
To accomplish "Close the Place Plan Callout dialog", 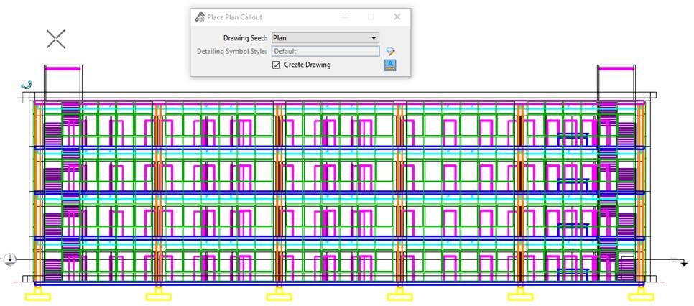I will tap(397, 17).
